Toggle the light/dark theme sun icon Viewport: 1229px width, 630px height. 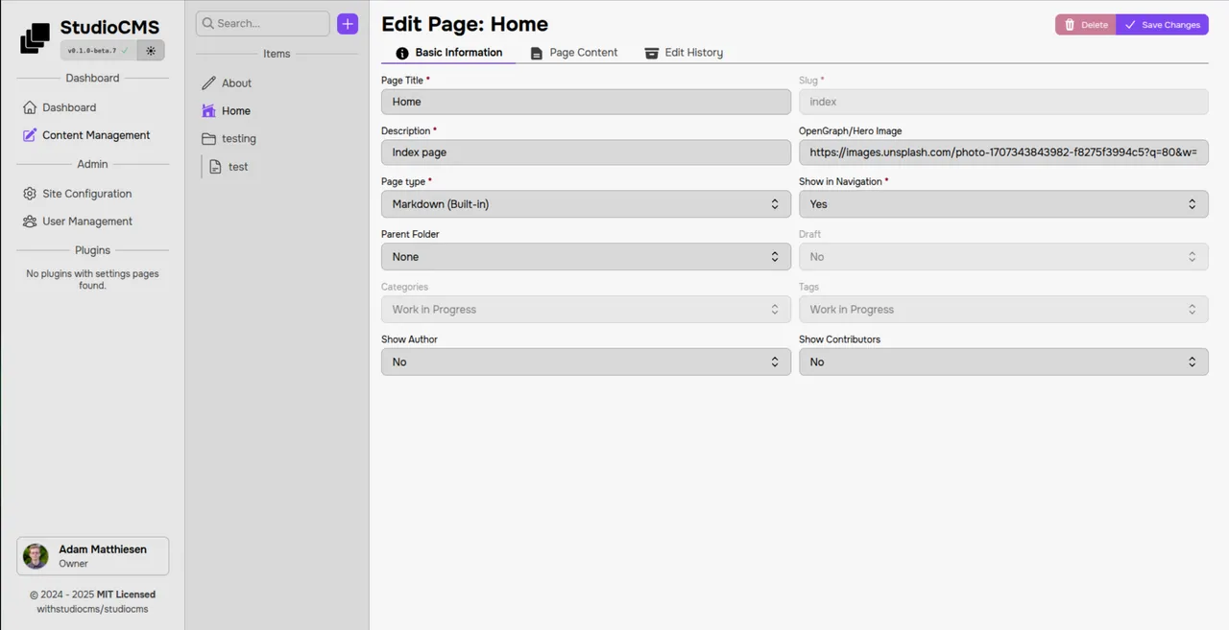pos(151,51)
